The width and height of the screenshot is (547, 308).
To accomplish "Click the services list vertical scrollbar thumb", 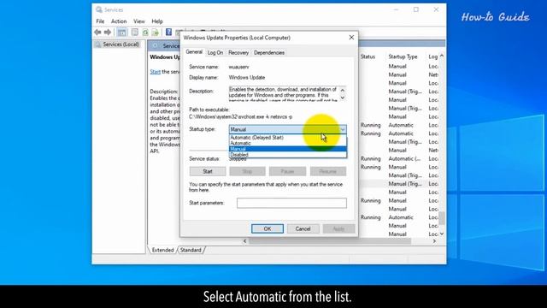I will coord(442,218).
